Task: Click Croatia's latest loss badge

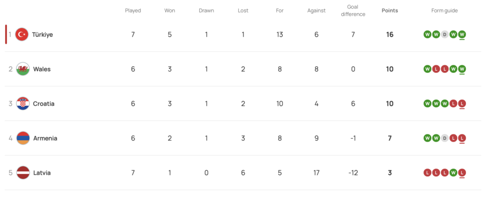Action: [x=462, y=103]
